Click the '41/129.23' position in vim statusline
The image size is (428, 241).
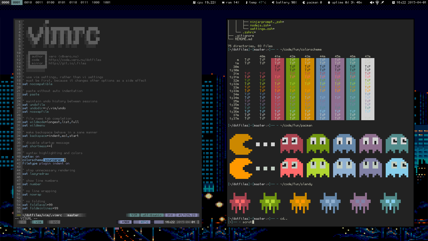187,215
